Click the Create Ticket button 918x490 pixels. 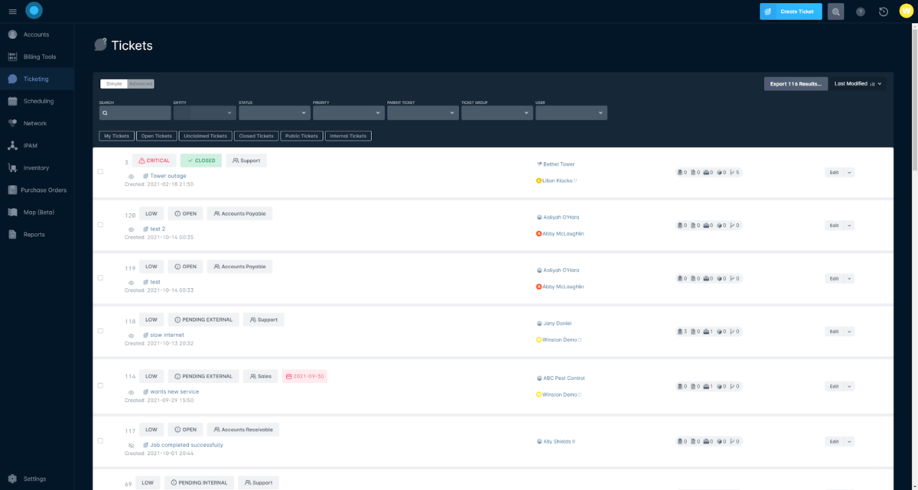[790, 11]
